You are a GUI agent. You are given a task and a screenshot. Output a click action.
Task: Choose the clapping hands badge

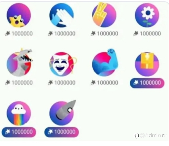point(62,15)
